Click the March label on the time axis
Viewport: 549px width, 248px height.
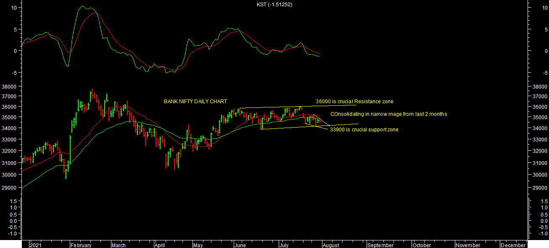pyautogui.click(x=119, y=245)
